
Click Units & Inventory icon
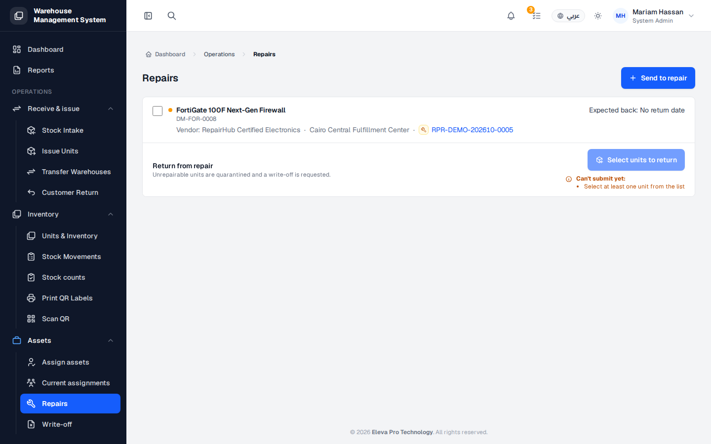click(x=31, y=236)
